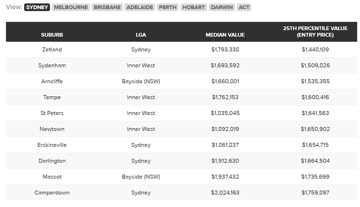Image resolution: width=360 pixels, height=207 pixels.
Task: Click entry price $1,650,902
Action: (x=315, y=129)
